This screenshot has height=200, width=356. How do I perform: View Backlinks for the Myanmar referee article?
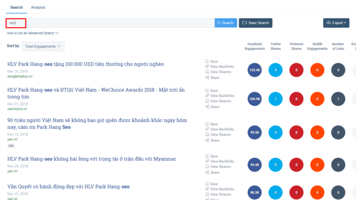click(x=220, y=161)
